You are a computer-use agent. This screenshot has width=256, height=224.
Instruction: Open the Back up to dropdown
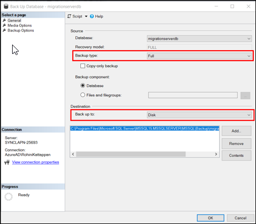[199, 115]
